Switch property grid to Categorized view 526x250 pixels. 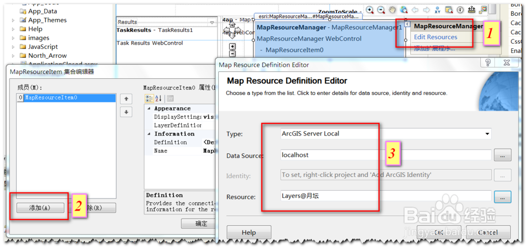149,98
